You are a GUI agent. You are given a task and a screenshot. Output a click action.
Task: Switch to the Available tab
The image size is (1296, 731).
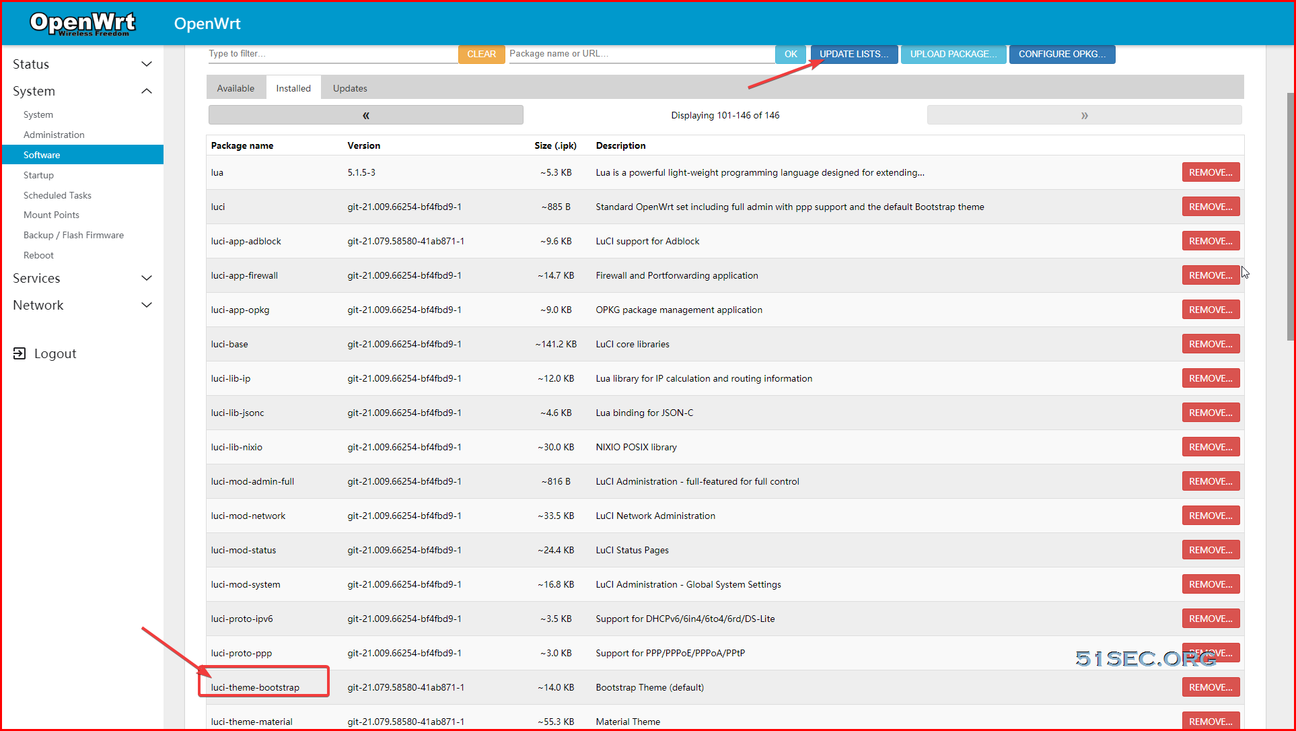[x=236, y=88]
